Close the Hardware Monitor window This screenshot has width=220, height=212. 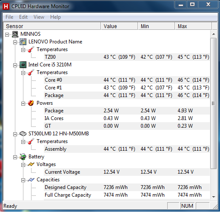click(208, 5)
